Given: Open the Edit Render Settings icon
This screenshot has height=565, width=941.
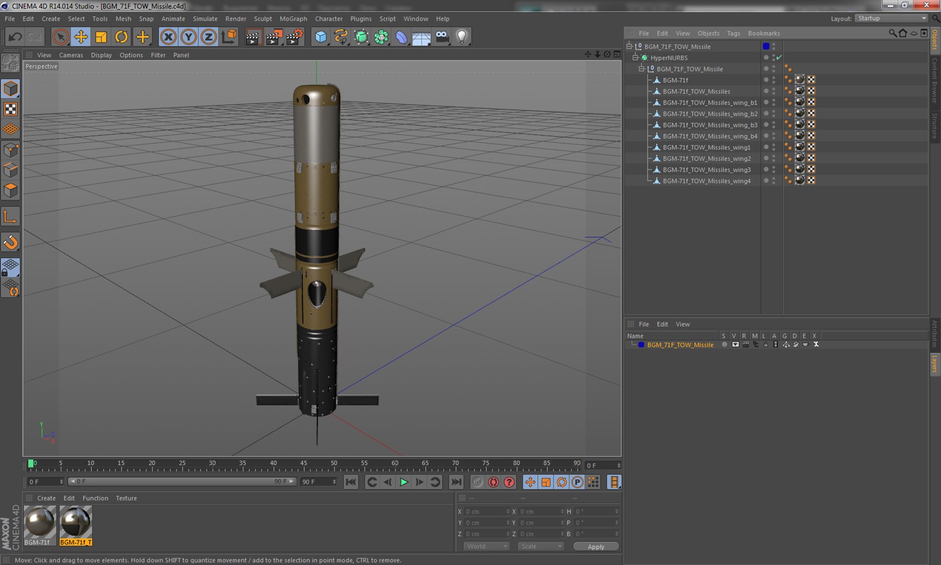Looking at the screenshot, I should [x=294, y=37].
